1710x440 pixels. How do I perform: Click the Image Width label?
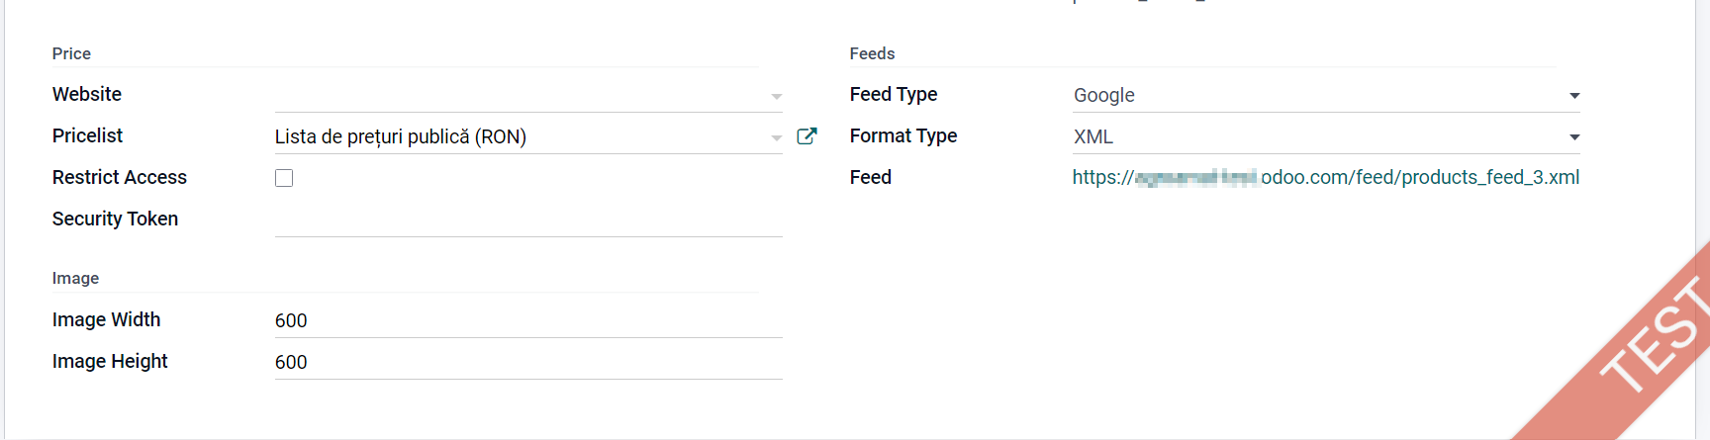106,319
